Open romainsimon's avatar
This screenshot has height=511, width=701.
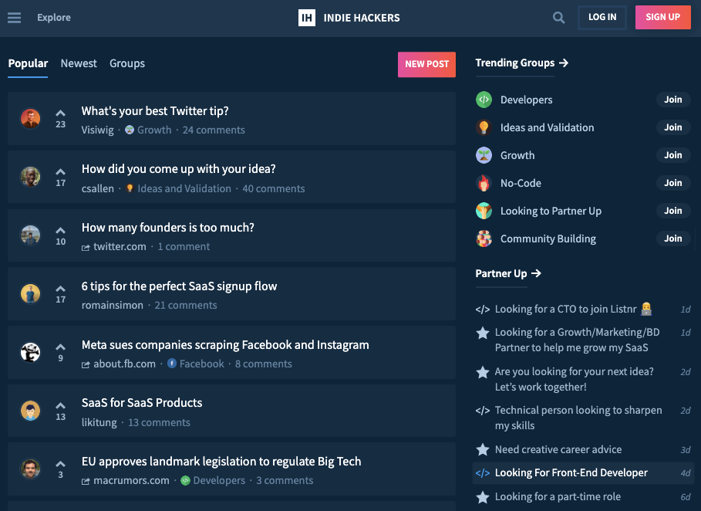[30, 294]
